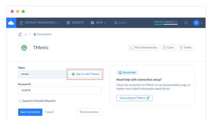Click the external link icon on Connecting to TMetric

148,98
